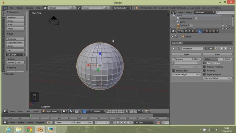
Task: Open the Object Data properties tab icon
Action: (203, 31)
